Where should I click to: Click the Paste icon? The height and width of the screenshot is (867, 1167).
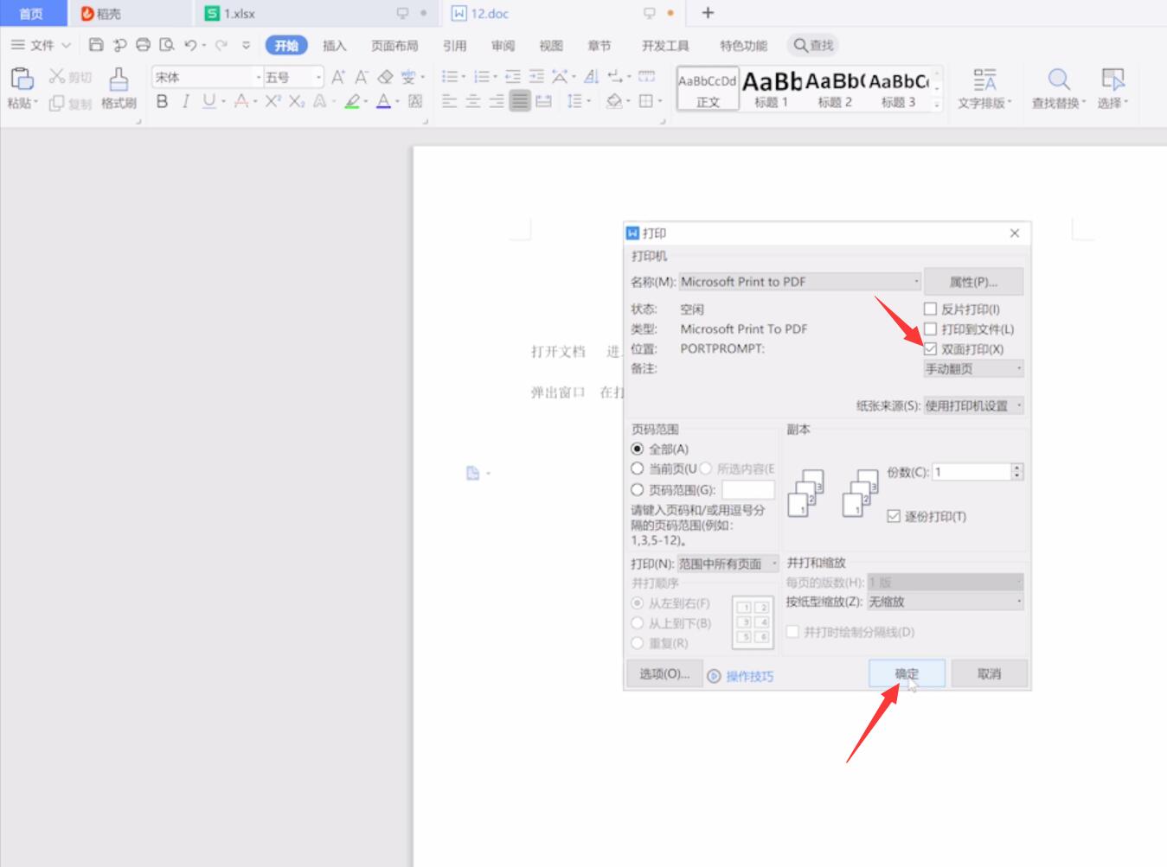tap(21, 79)
